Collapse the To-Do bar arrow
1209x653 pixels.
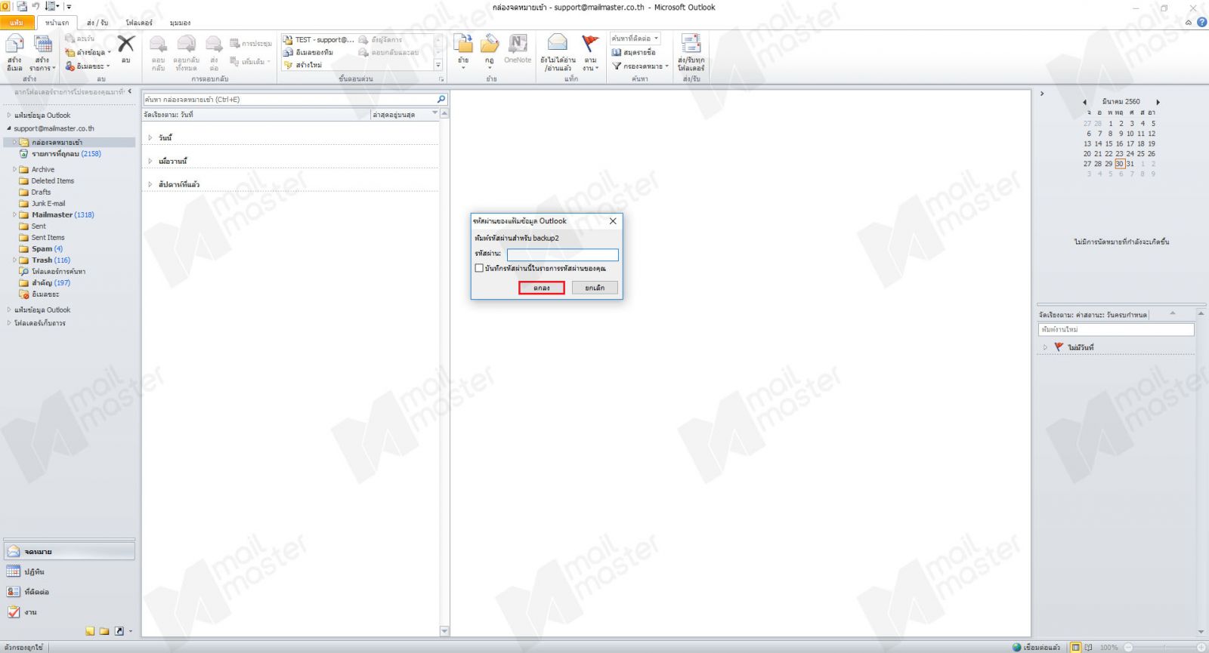(x=1042, y=94)
